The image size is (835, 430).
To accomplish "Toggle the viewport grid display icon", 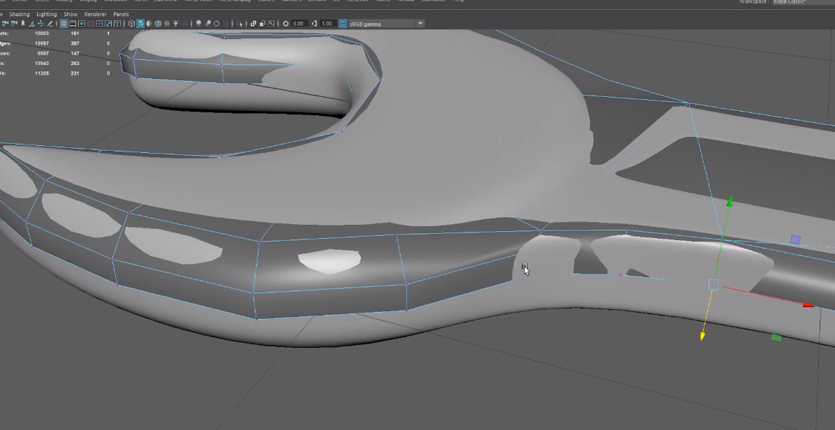I will click(64, 24).
